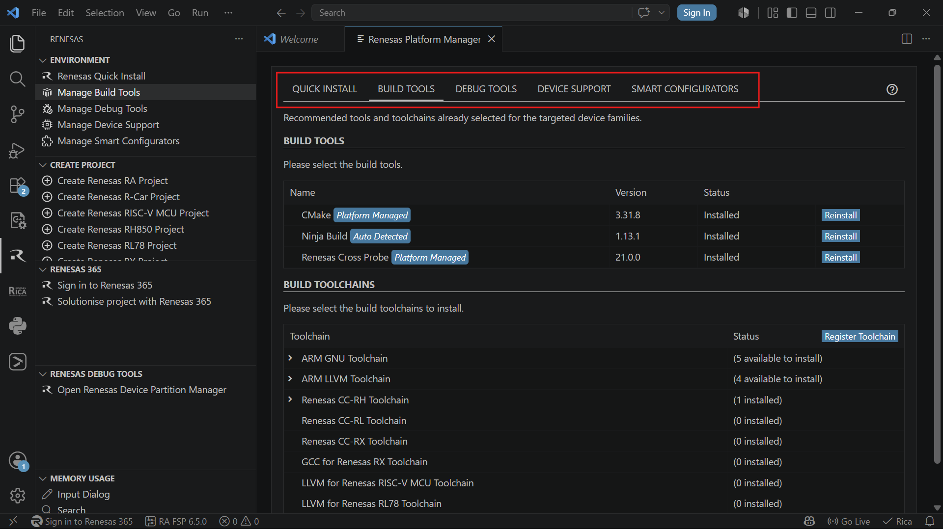Open the Manage gear settings icon
Image resolution: width=943 pixels, height=530 pixels.
(17, 496)
